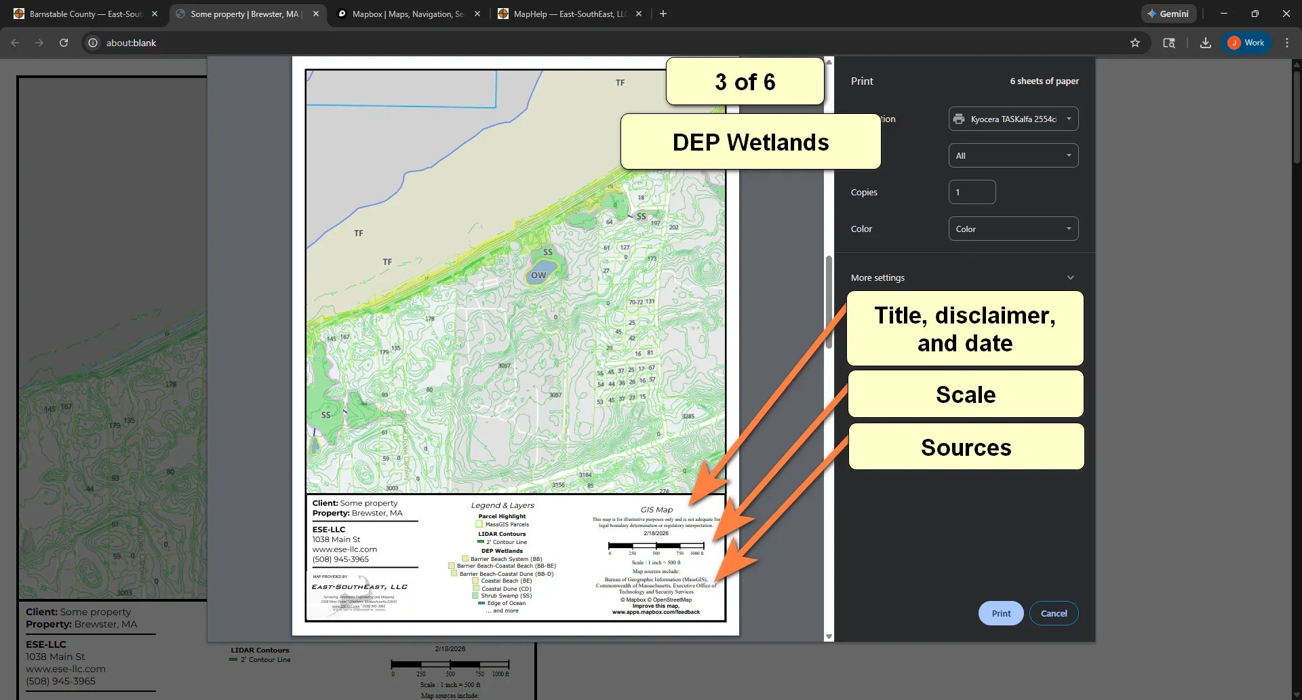Image resolution: width=1302 pixels, height=700 pixels.
Task: Open the Kyocera TASKalfa destination dropdown
Action: 1012,118
